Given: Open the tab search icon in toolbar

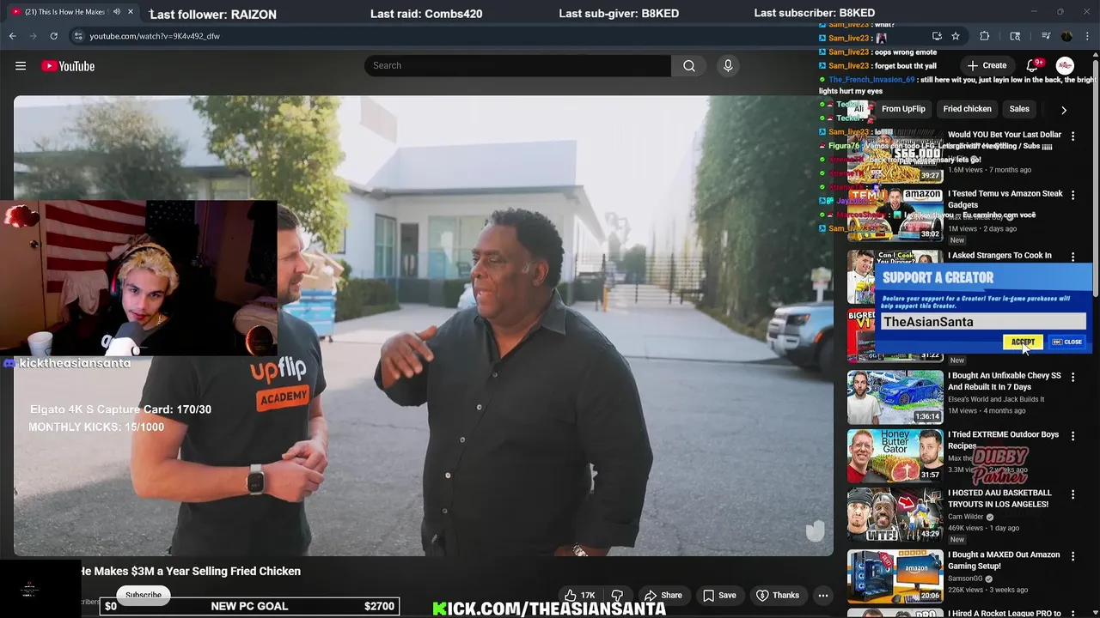Looking at the screenshot, I should coord(1015,36).
